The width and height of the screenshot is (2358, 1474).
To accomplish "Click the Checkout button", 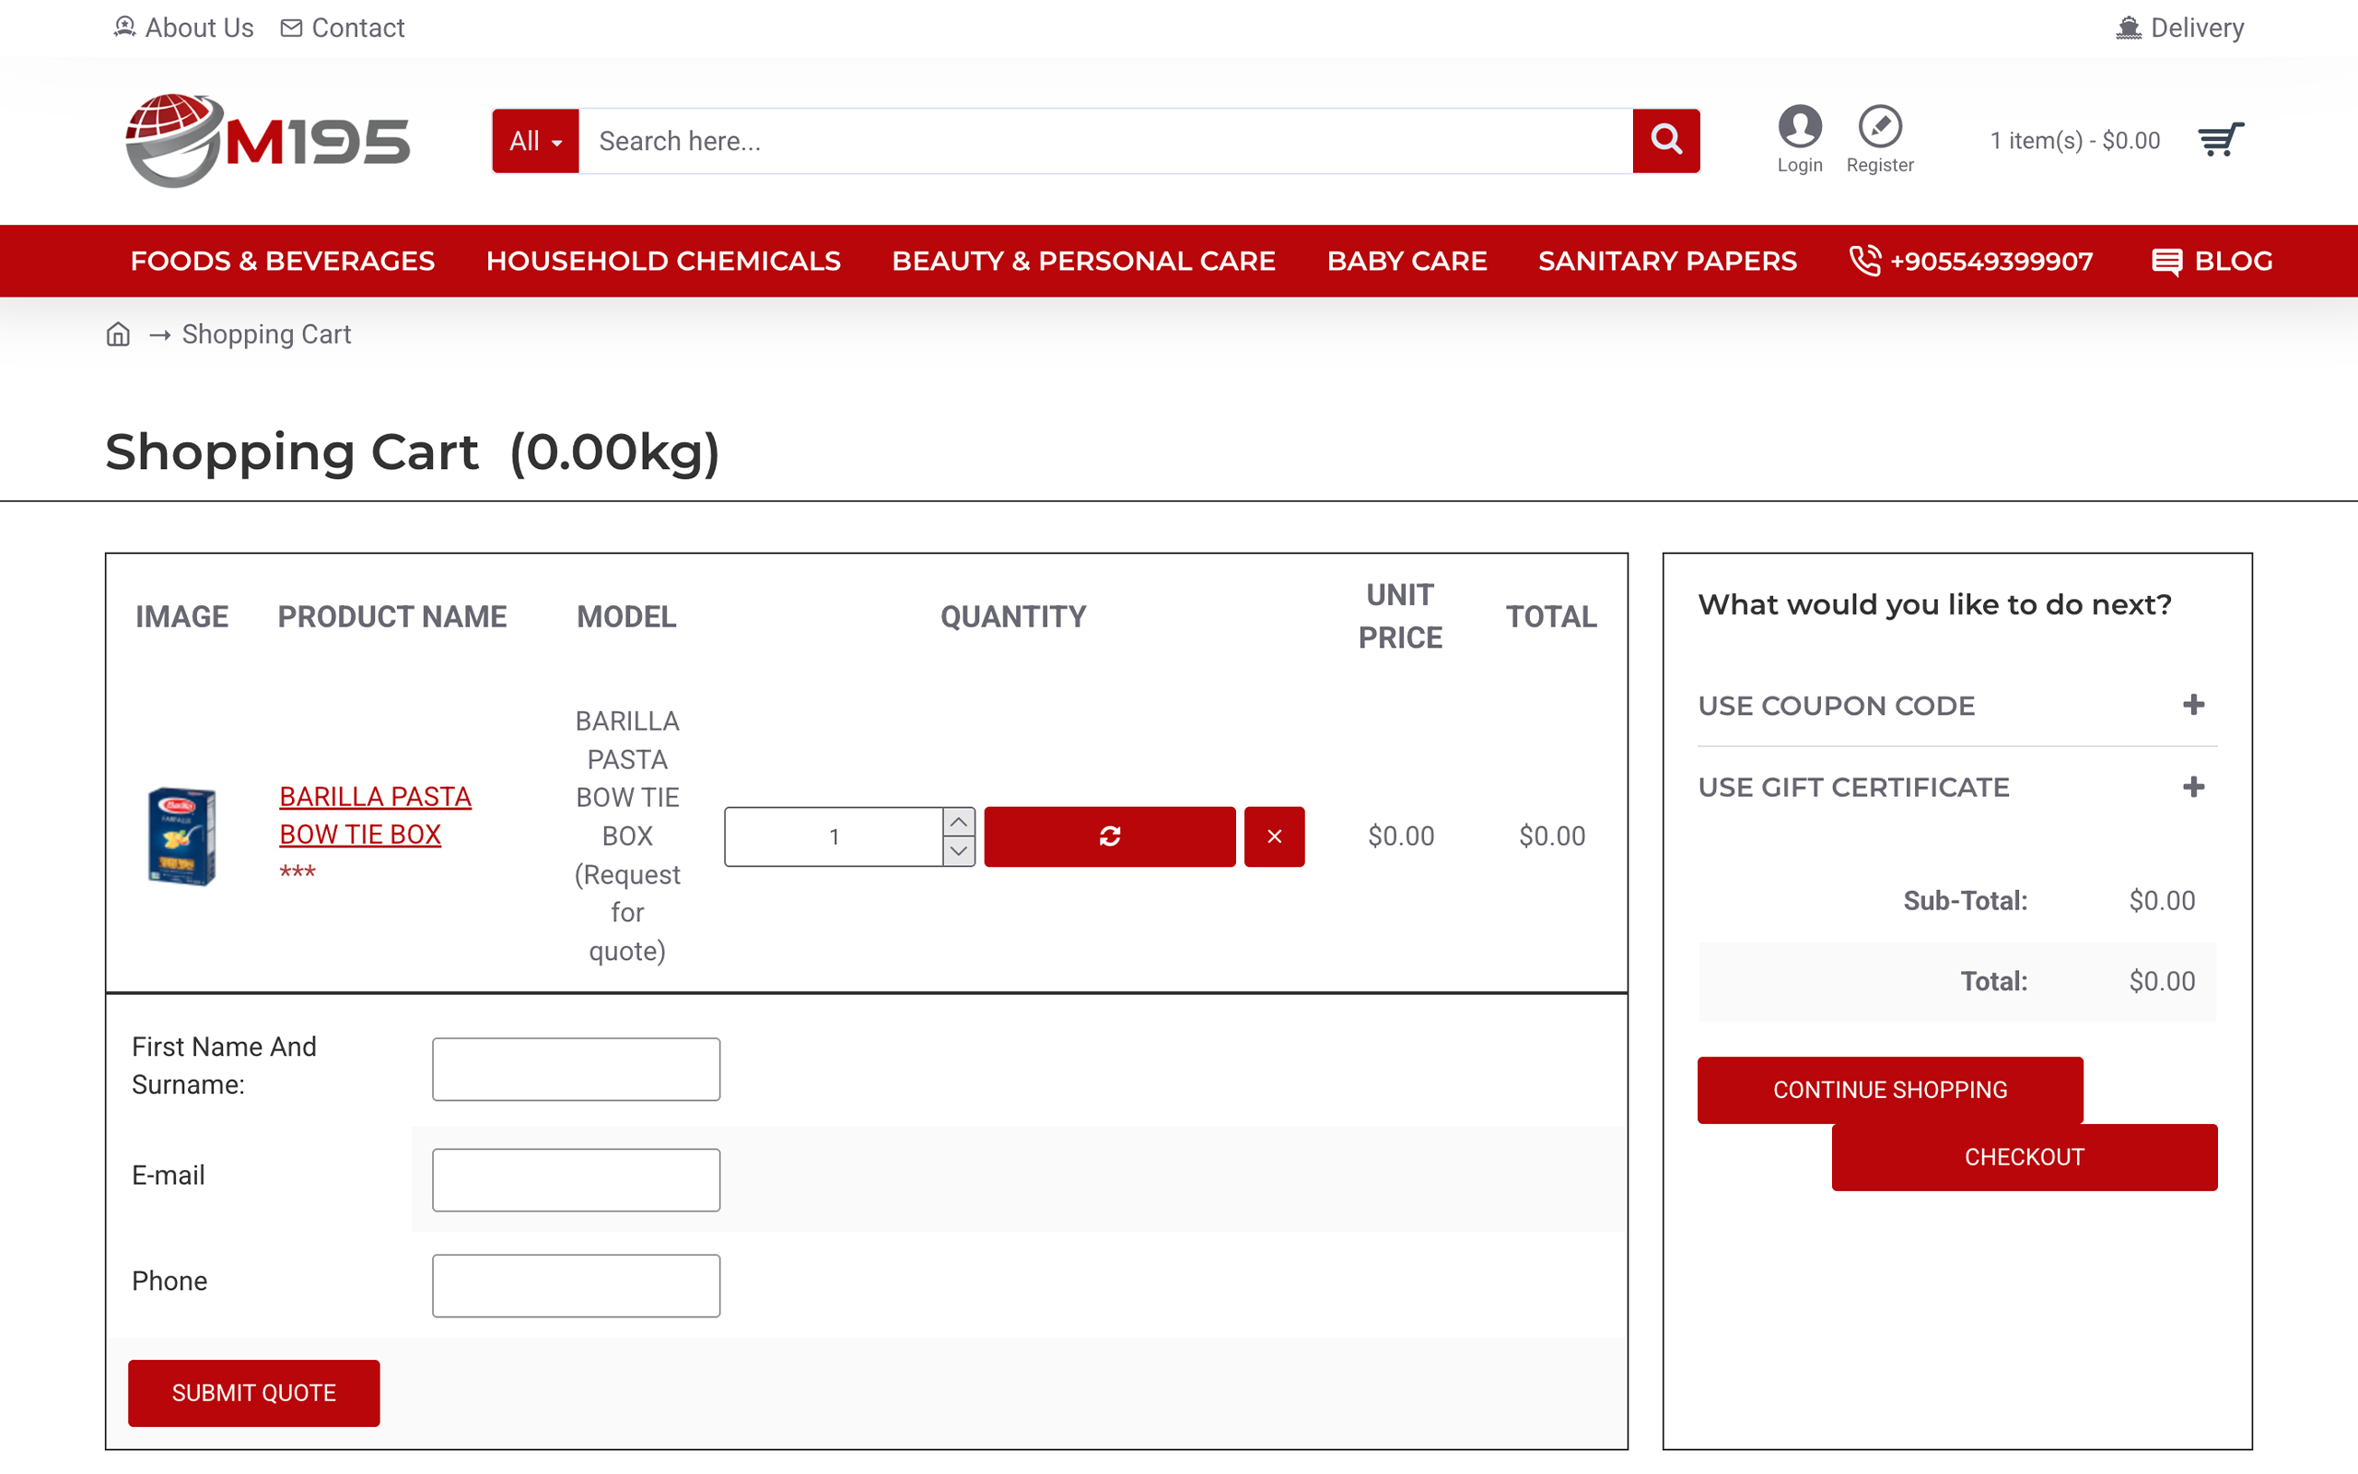I will [x=2024, y=1156].
